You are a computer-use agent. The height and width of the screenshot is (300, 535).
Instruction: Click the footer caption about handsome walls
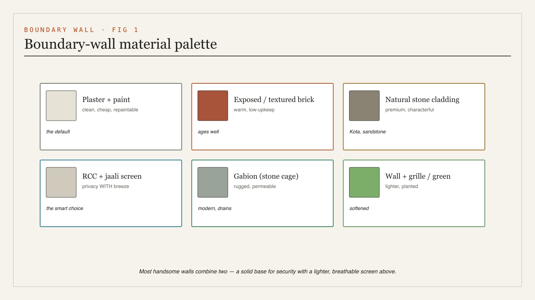point(267,271)
